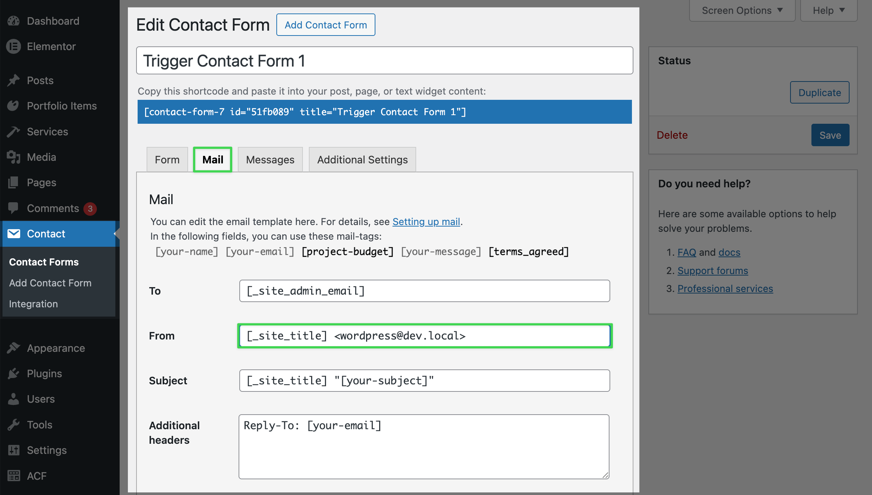This screenshot has height=495, width=872.
Task: Click the Subject input field
Action: [x=424, y=381]
